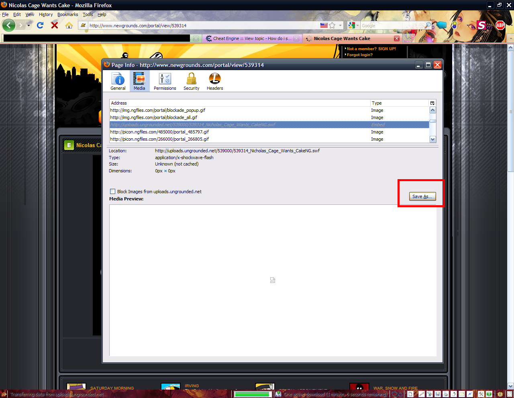The width and height of the screenshot is (514, 398).
Task: Go to the Home page
Action: pos(69,25)
